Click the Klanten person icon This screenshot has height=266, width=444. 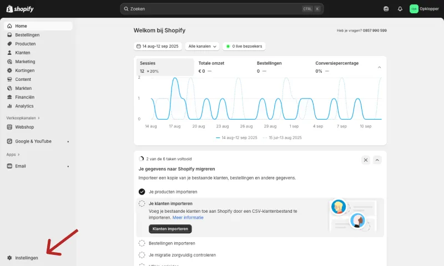pyautogui.click(x=9, y=53)
